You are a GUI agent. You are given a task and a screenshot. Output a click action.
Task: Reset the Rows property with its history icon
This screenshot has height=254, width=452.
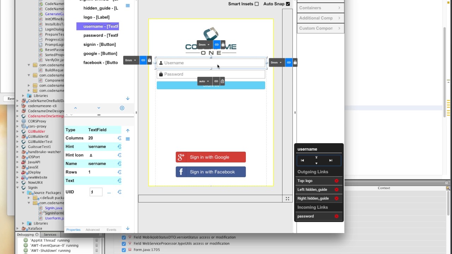click(x=119, y=172)
